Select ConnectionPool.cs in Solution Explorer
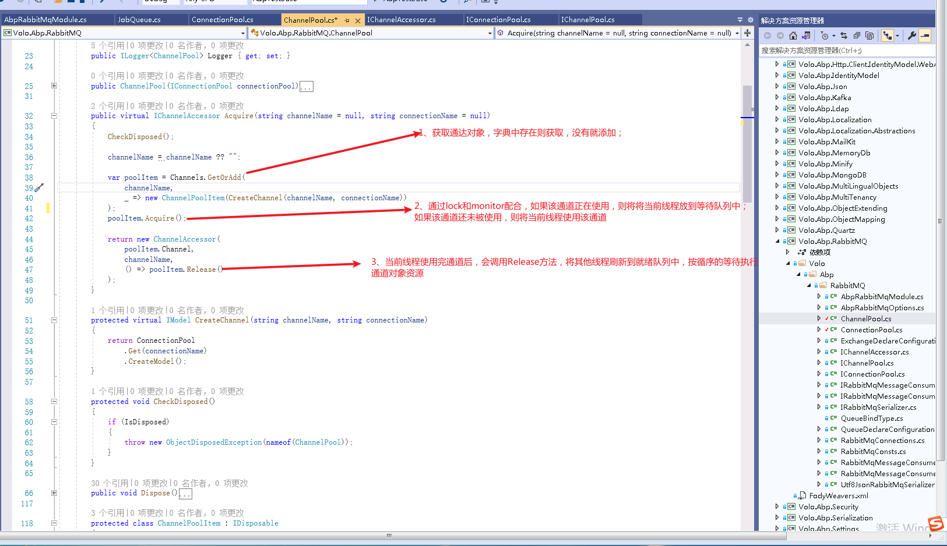This screenshot has height=546, width=947. [x=871, y=330]
